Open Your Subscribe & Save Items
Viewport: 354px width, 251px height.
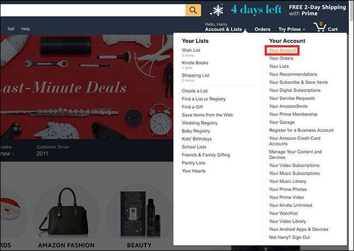(298, 82)
